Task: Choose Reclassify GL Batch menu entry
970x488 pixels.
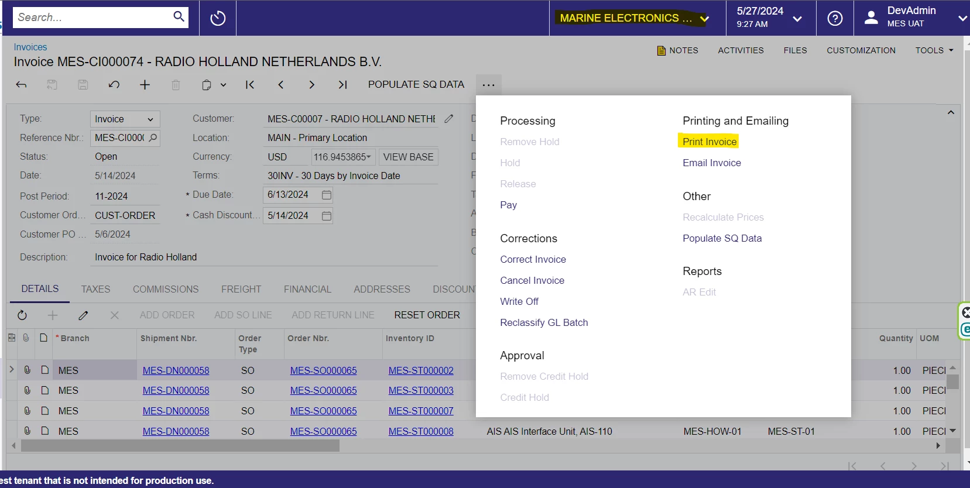Action: (x=544, y=322)
